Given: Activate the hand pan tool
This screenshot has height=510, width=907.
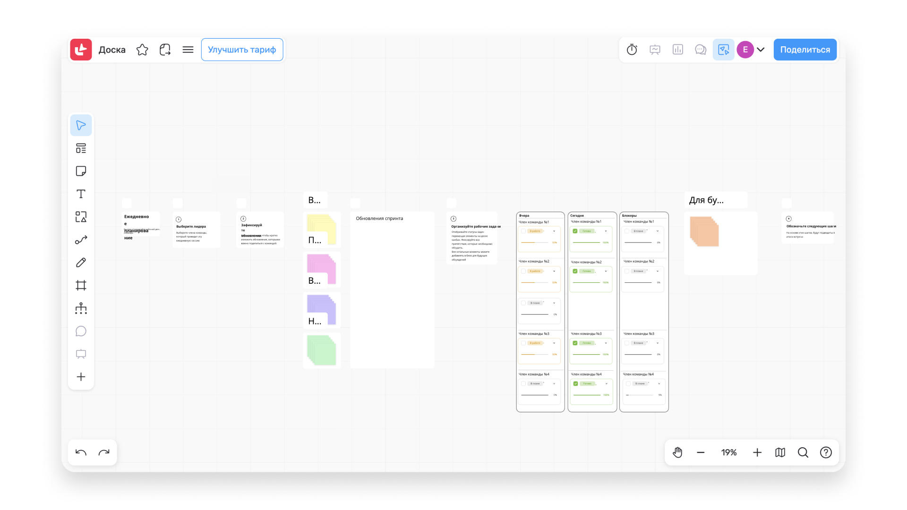Looking at the screenshot, I should click(x=678, y=452).
